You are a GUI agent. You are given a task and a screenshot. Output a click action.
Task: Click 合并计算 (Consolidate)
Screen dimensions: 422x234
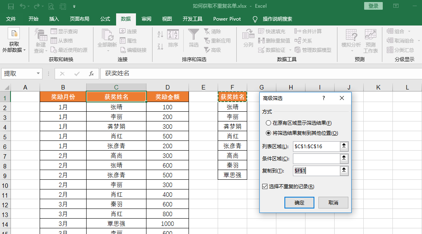coord(308,31)
